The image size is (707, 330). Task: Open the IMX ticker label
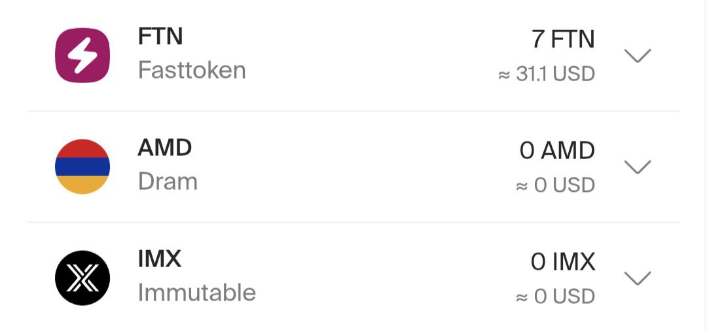[x=160, y=259]
